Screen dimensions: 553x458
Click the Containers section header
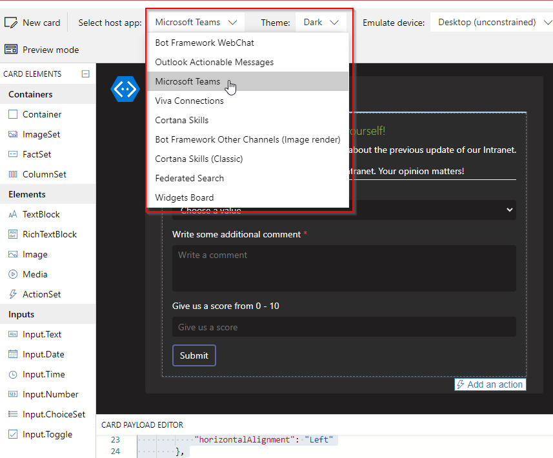tap(48, 94)
